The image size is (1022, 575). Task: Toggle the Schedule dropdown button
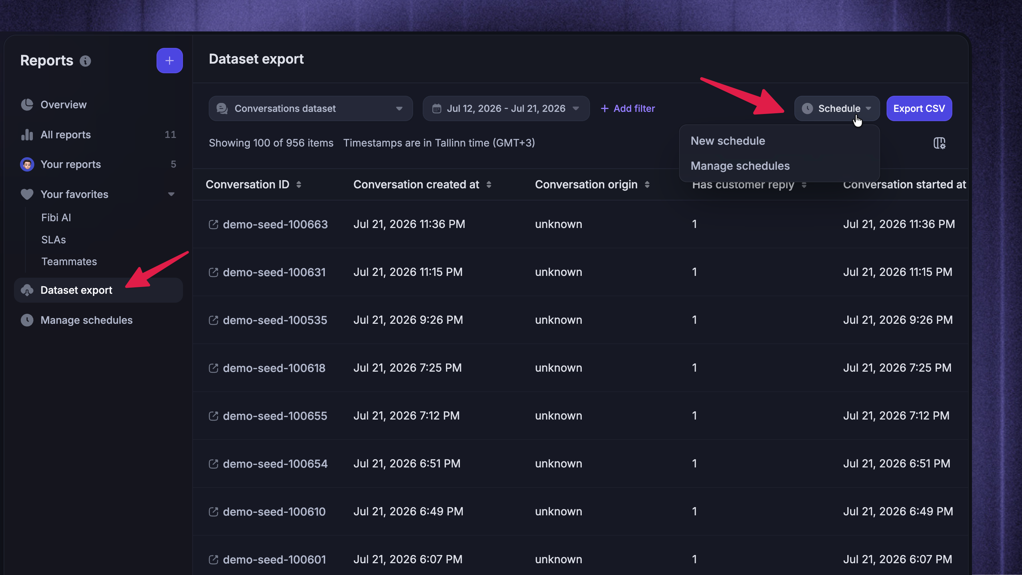click(x=837, y=109)
